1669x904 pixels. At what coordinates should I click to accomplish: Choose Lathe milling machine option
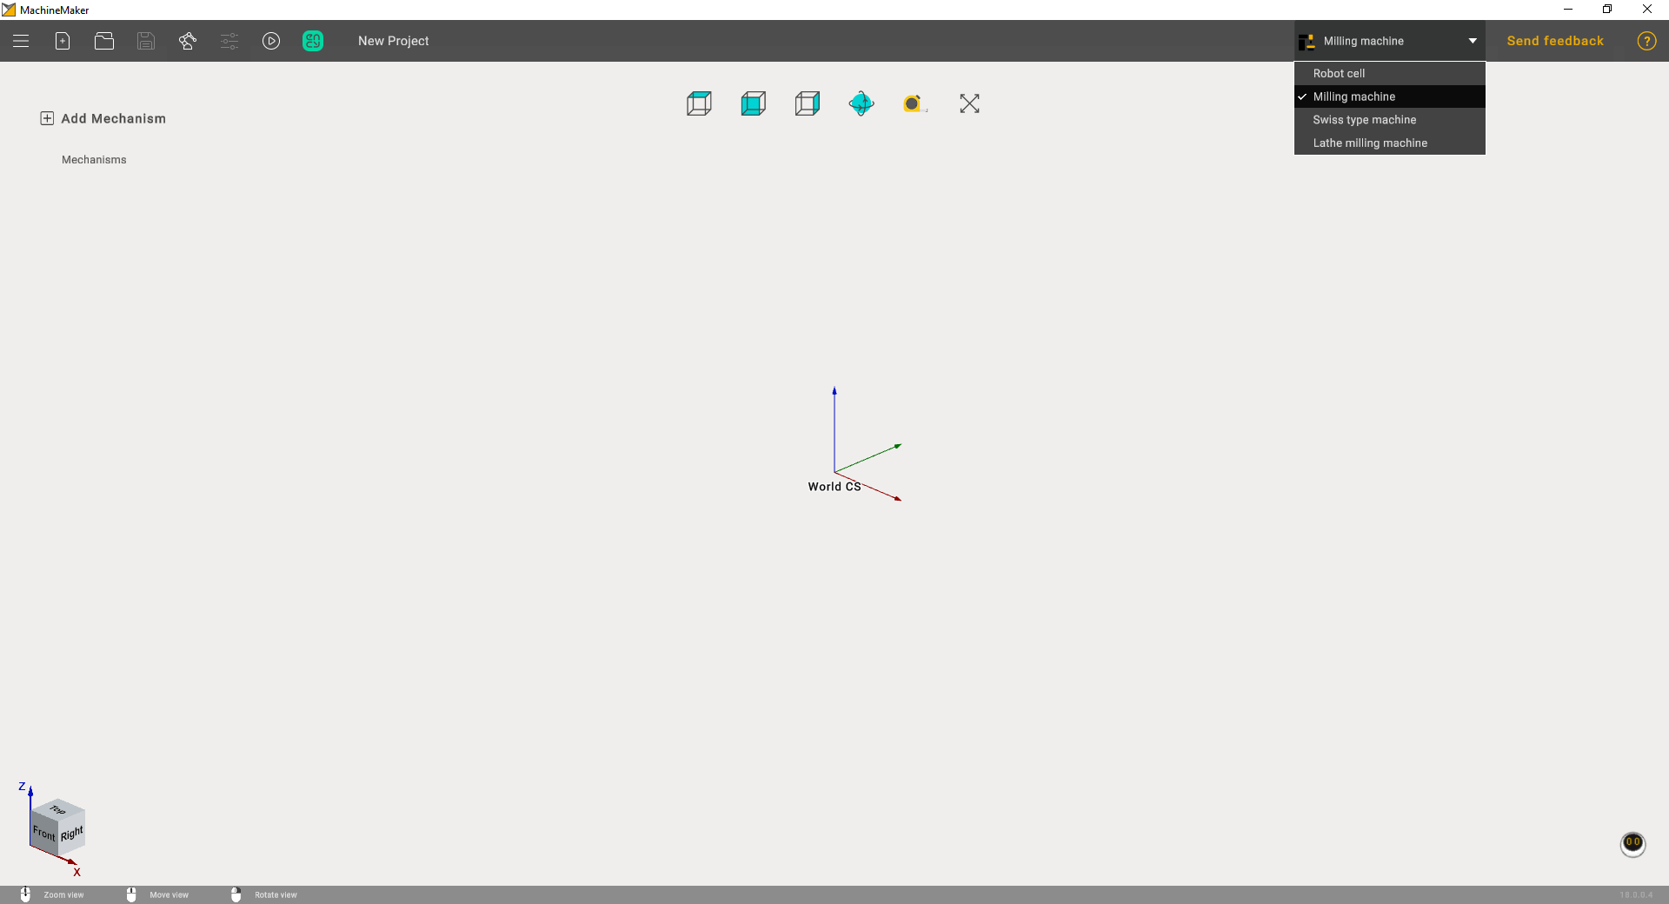coord(1389,143)
